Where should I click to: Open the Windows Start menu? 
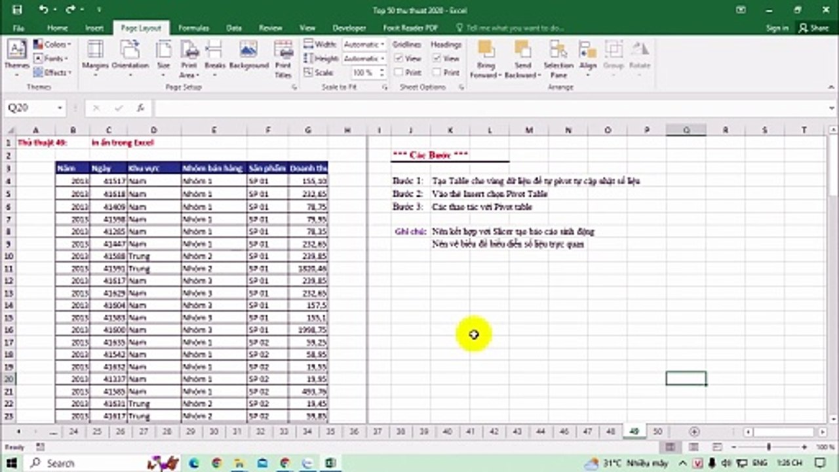pyautogui.click(x=12, y=463)
